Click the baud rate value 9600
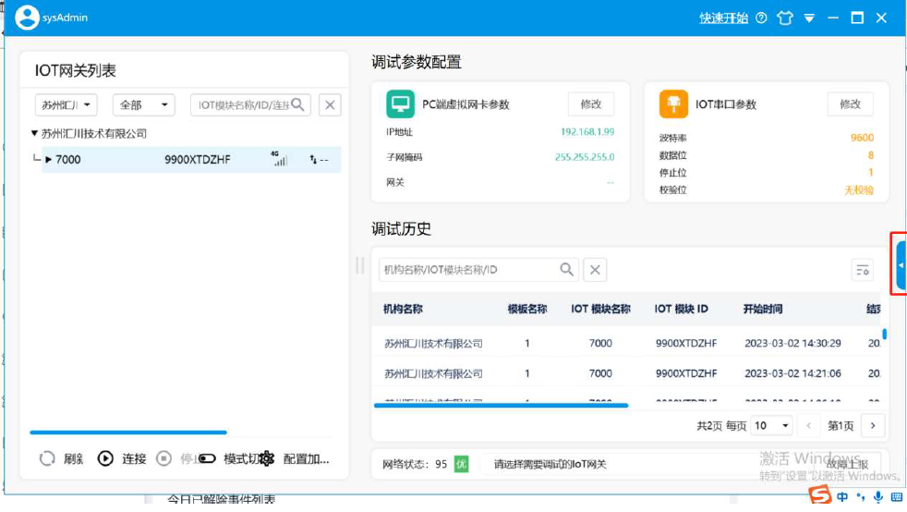This screenshot has width=907, height=512. [862, 138]
